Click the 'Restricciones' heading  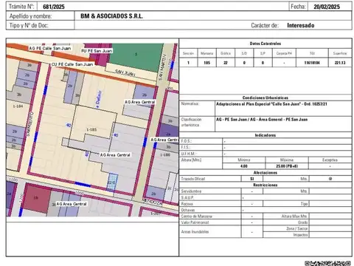(265, 185)
